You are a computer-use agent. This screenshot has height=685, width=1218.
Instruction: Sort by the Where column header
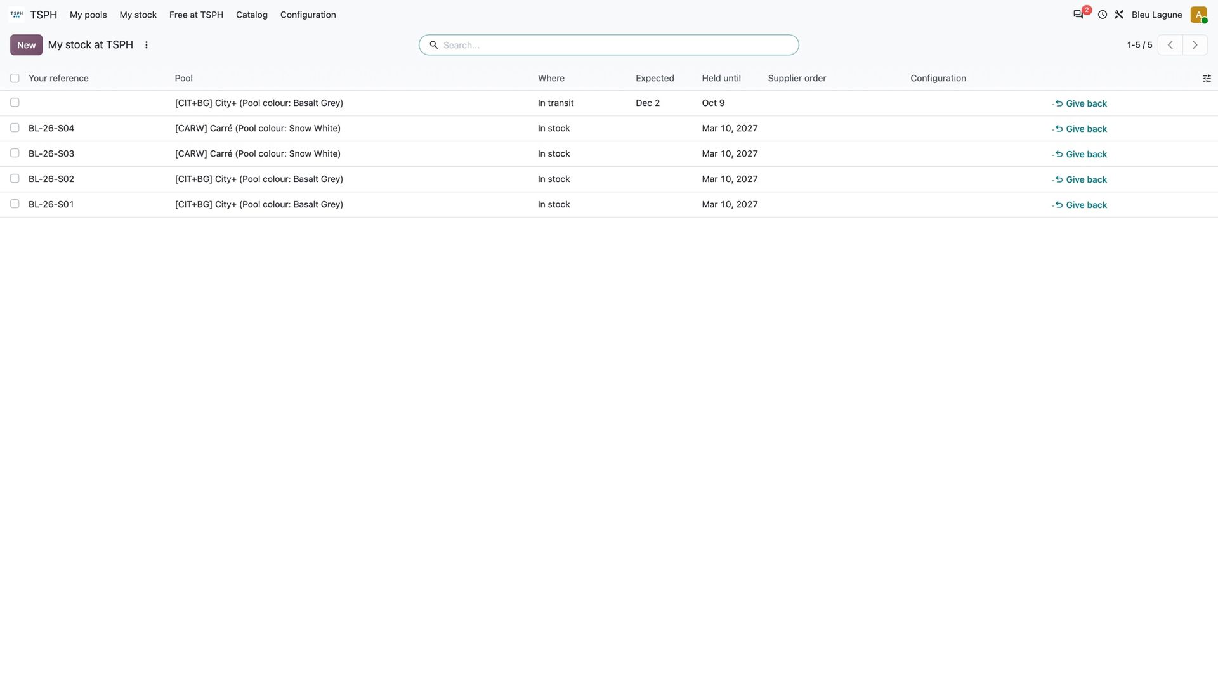pos(551,78)
